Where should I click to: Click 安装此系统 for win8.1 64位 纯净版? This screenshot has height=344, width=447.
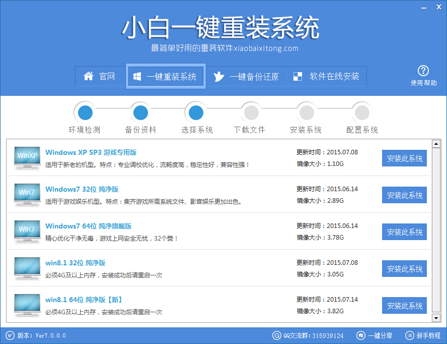coord(404,305)
